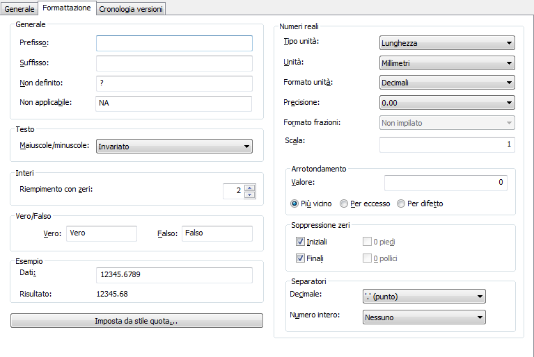Viewport: 534px width, 357px height.
Task: Select the Per eccesso radio button
Action: point(345,204)
